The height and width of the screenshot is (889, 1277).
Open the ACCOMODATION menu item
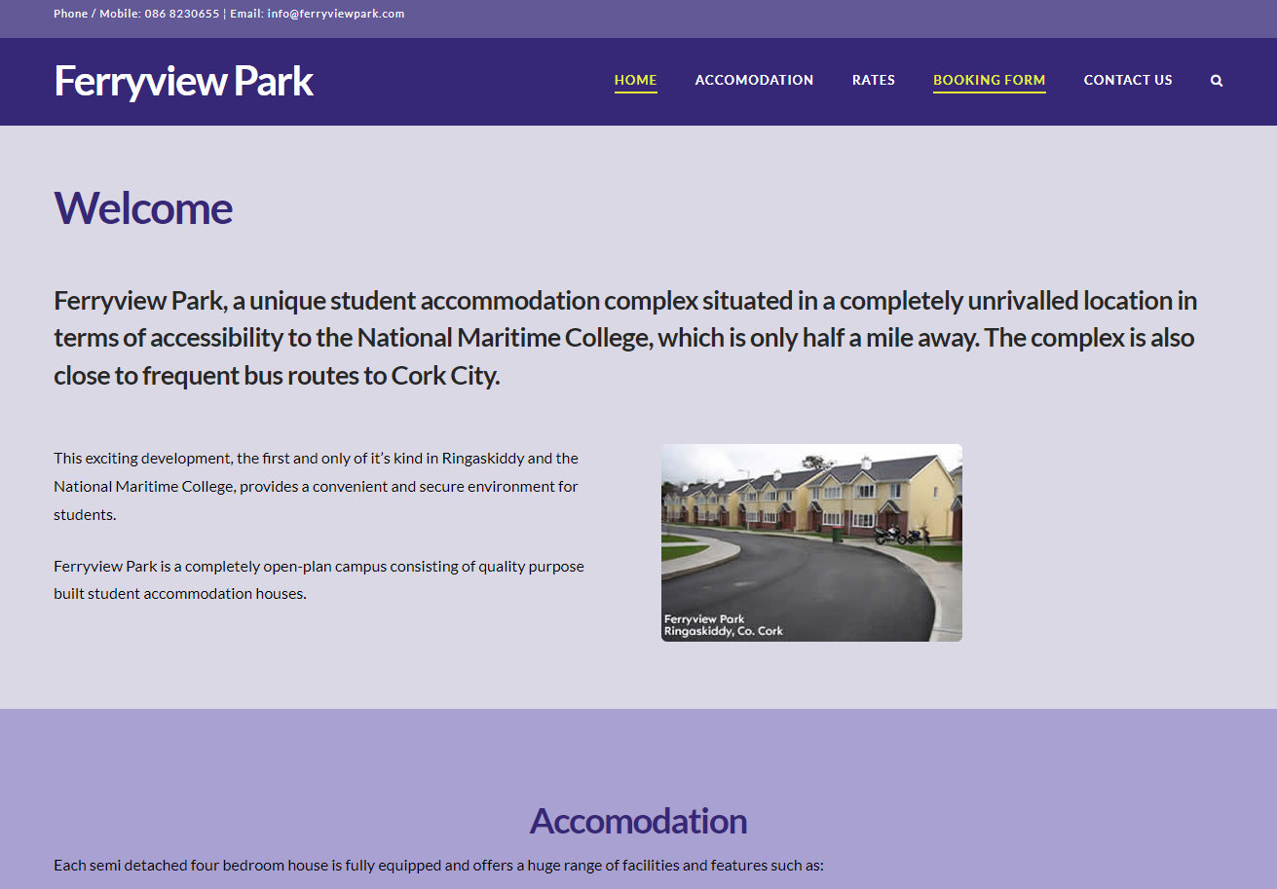[x=754, y=80]
